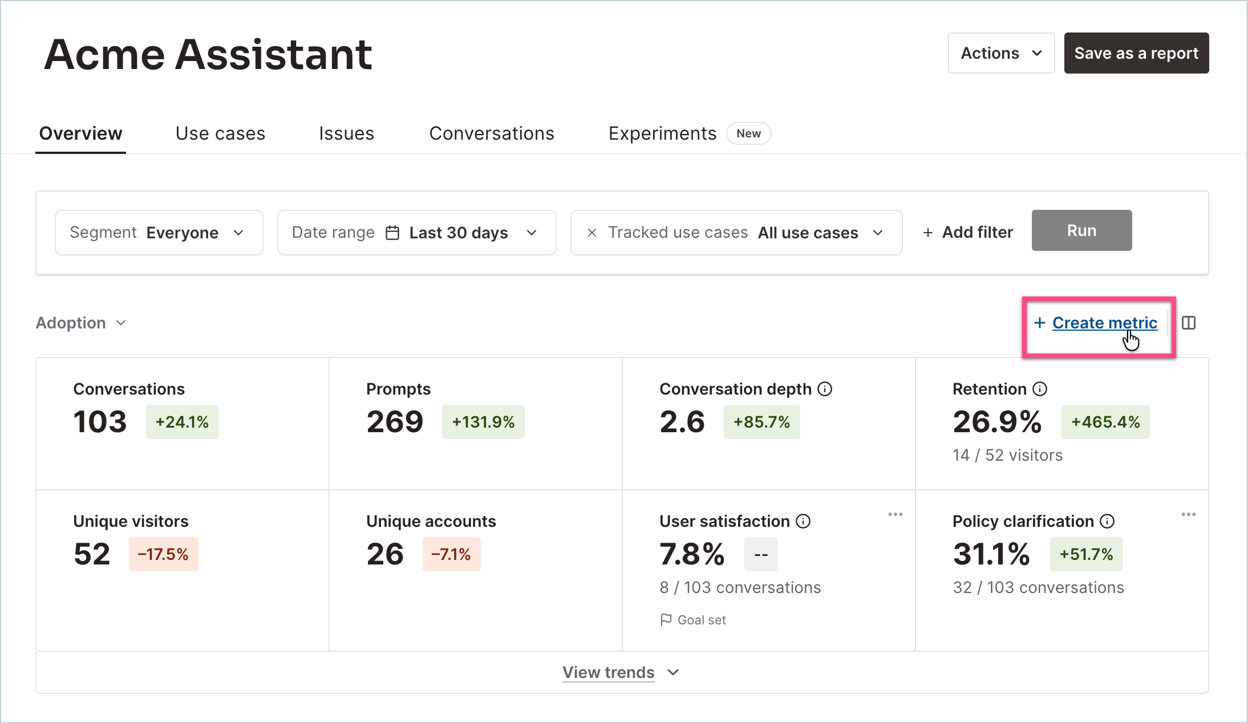Expand the Adoption section dropdown
Viewport: 1248px width, 723px height.
(81, 323)
